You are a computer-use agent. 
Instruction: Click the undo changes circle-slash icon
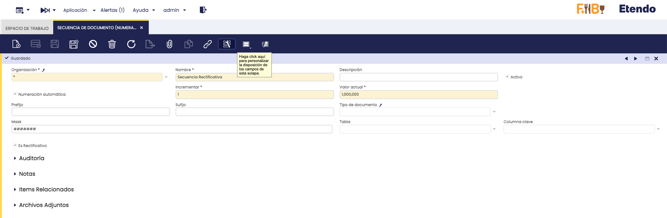[93, 44]
